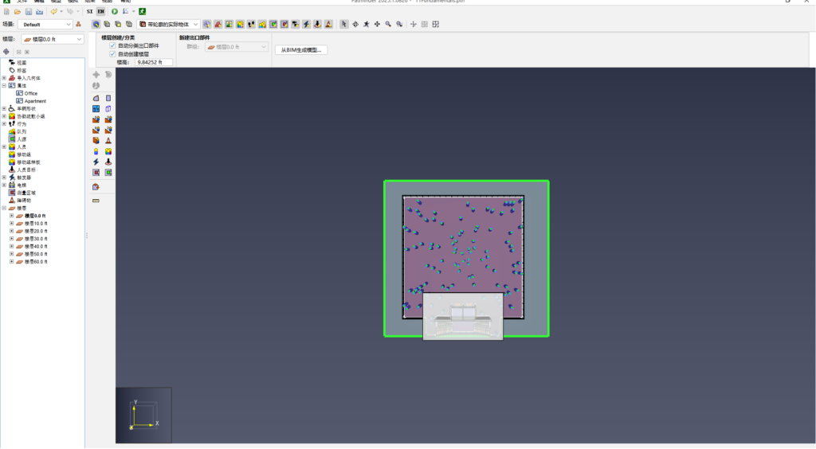Click the 楼高 height input field

[153, 61]
